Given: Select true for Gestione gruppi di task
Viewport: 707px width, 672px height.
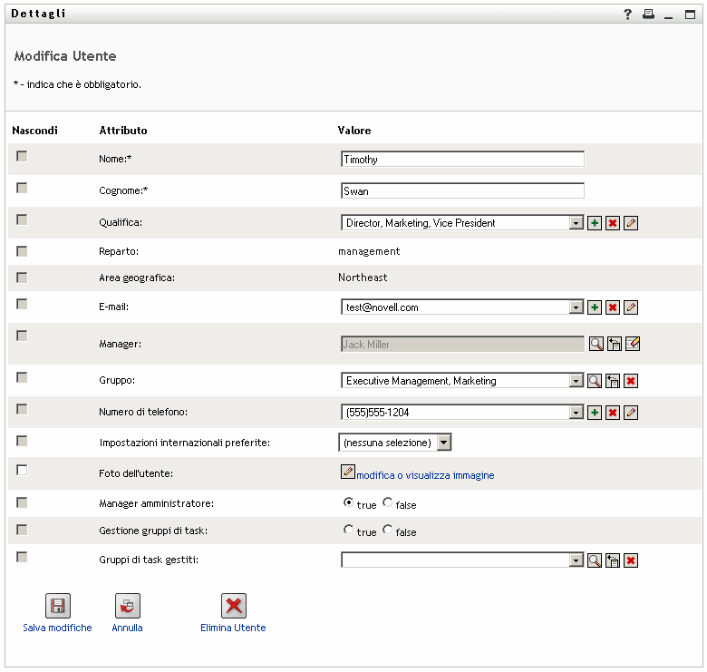Looking at the screenshot, I should tap(348, 531).
